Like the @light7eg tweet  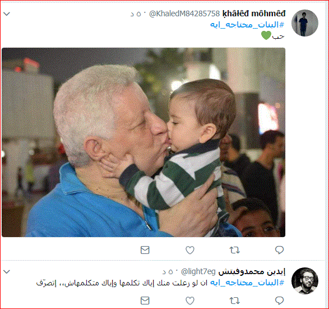click(190, 301)
